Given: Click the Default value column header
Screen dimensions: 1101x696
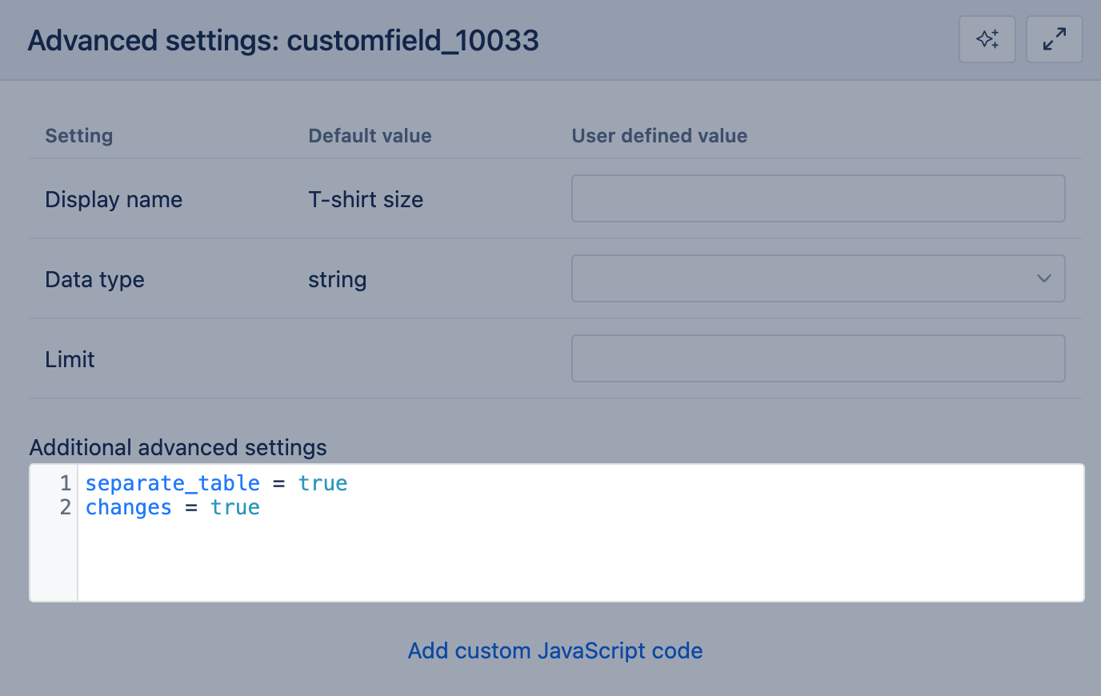Looking at the screenshot, I should coord(370,136).
